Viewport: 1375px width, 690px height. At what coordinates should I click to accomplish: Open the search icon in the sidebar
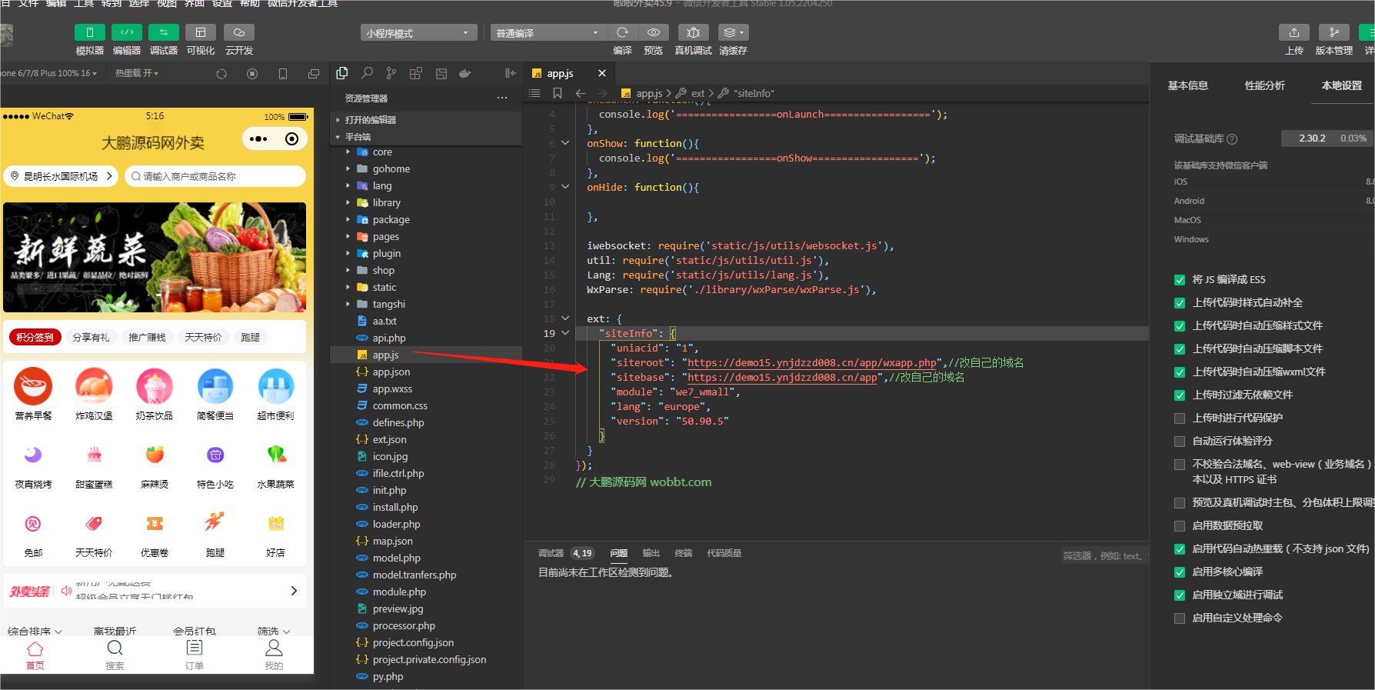367,73
